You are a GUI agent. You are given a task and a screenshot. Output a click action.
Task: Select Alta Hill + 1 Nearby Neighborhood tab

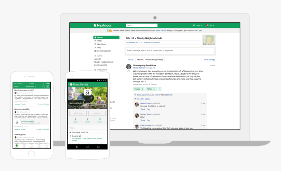(150, 60)
